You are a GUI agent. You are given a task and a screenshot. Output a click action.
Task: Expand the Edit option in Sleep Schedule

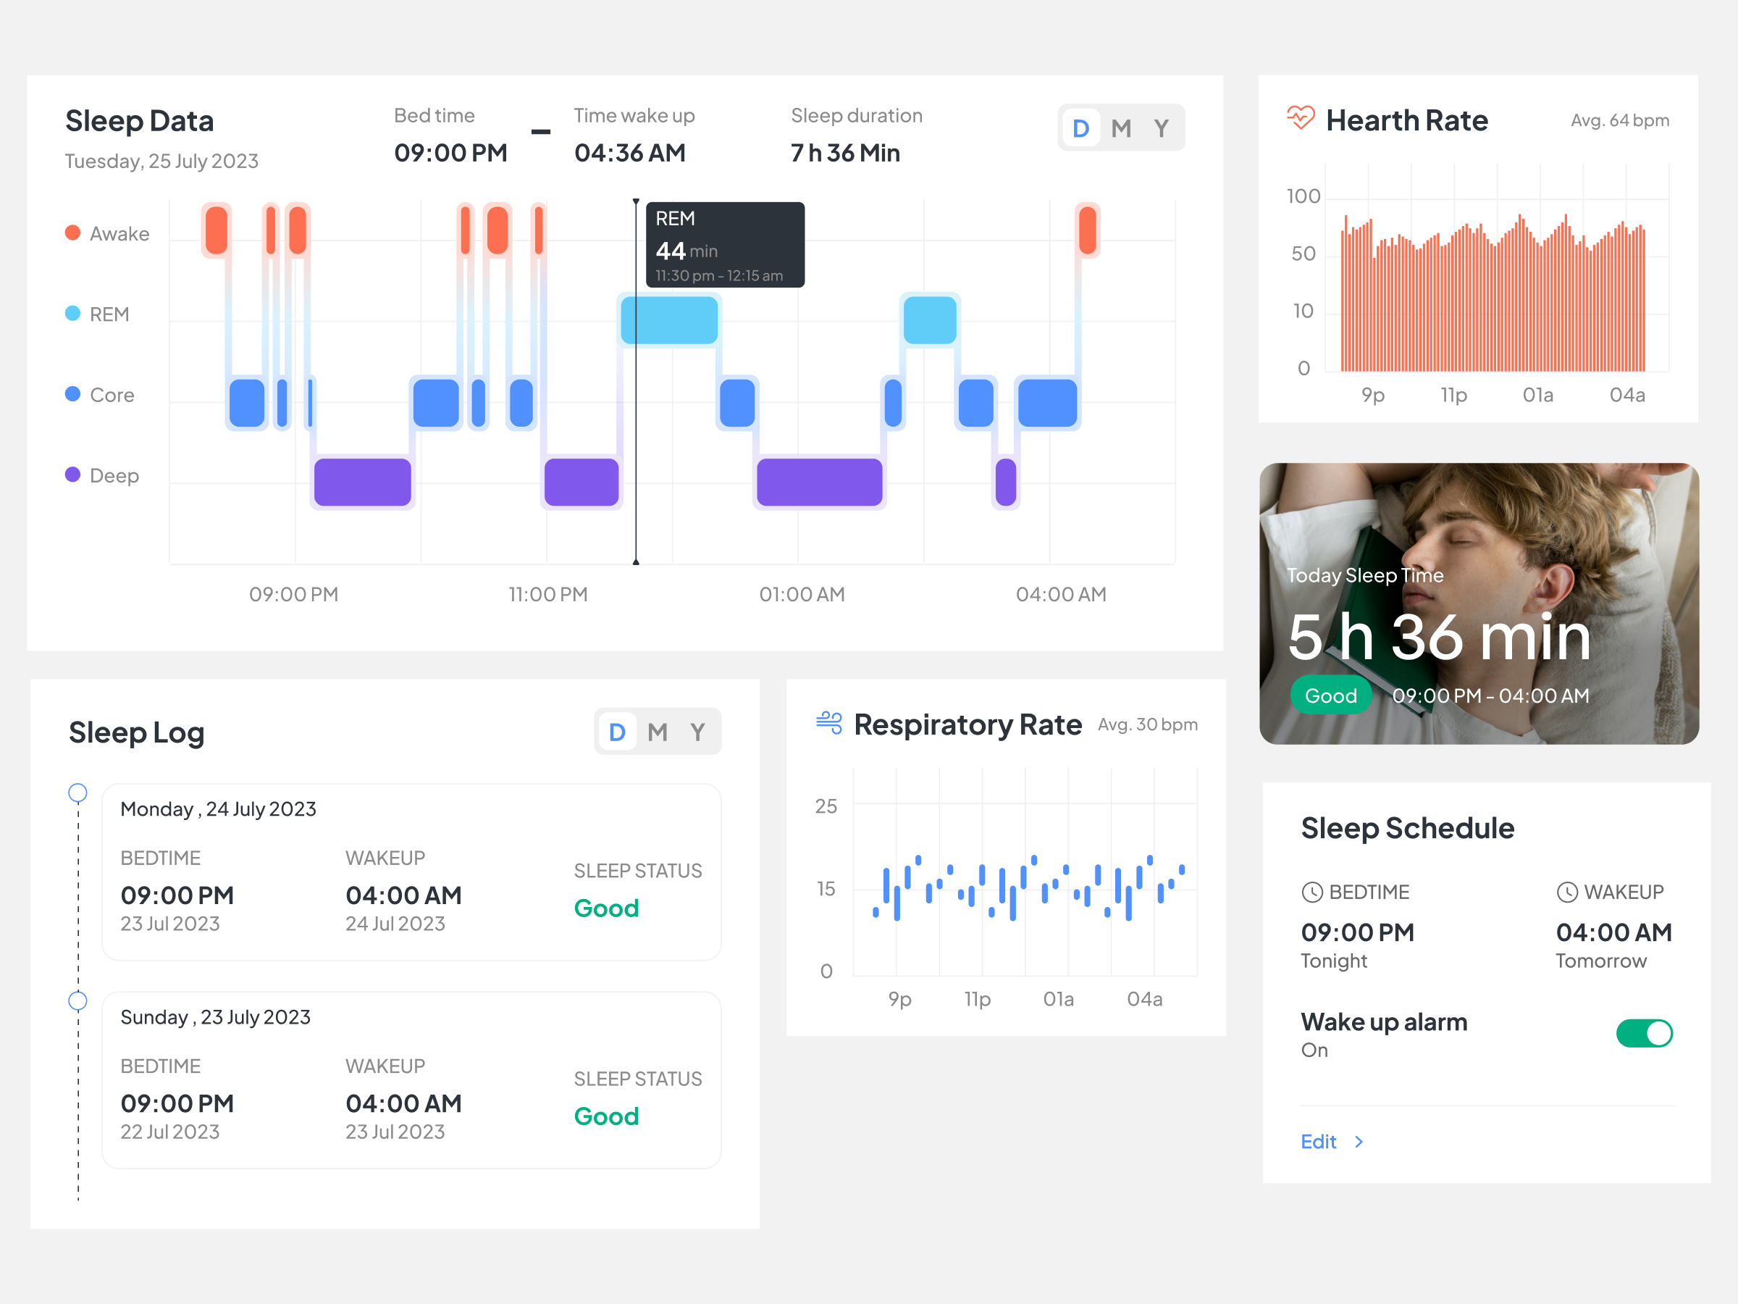[1318, 1141]
